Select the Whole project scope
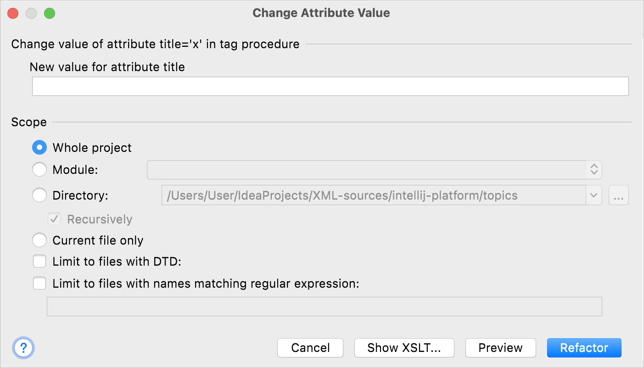The height and width of the screenshot is (368, 644). coord(39,147)
